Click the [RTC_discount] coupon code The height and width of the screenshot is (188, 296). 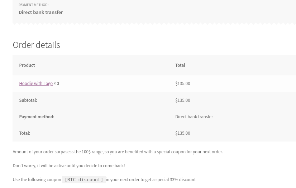click(84, 180)
